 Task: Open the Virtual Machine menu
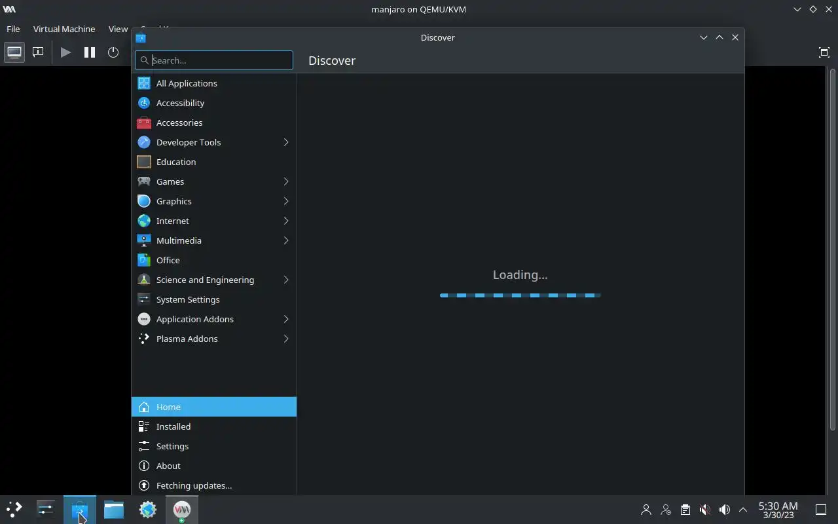click(64, 29)
